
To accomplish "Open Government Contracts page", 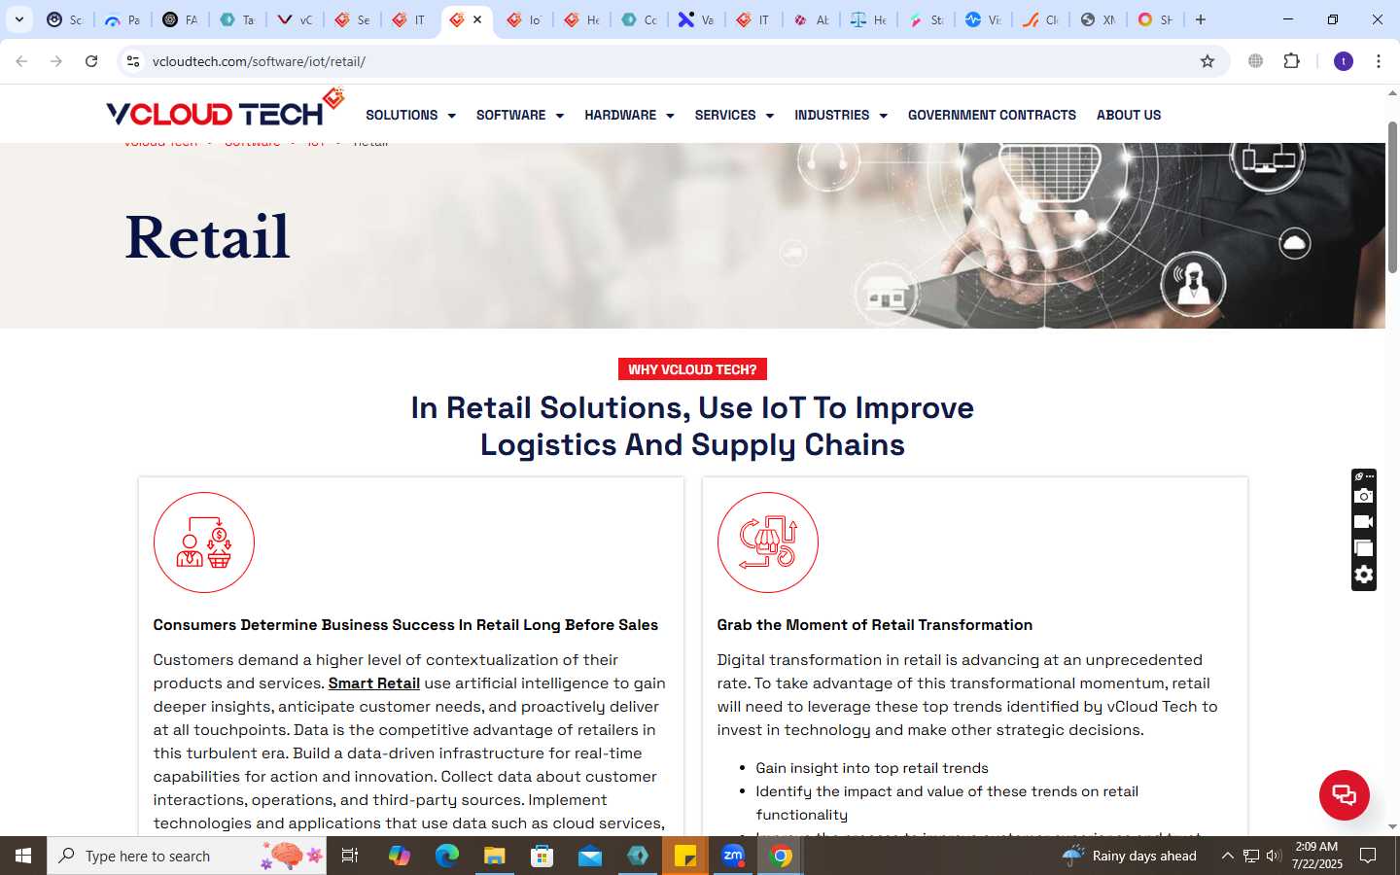I will pyautogui.click(x=992, y=115).
